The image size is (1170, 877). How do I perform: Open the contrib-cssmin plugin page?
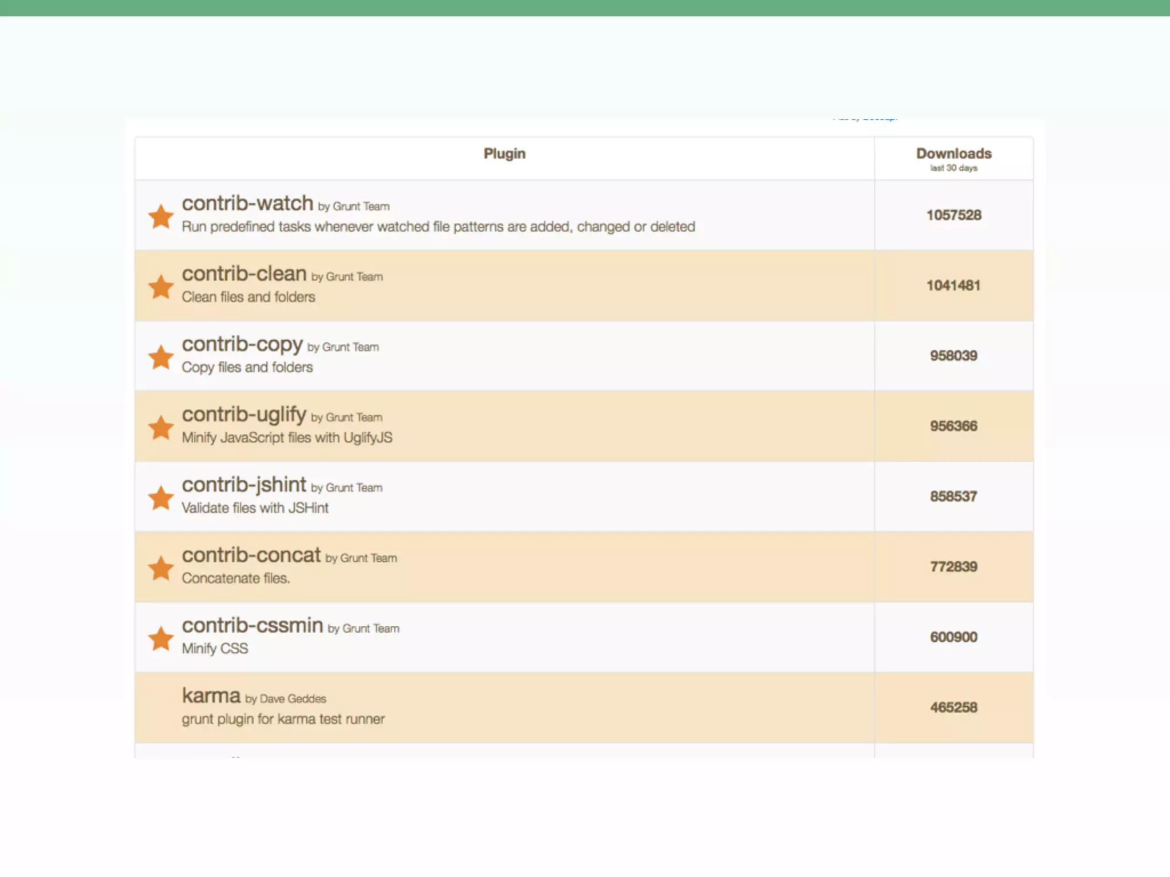(x=253, y=625)
